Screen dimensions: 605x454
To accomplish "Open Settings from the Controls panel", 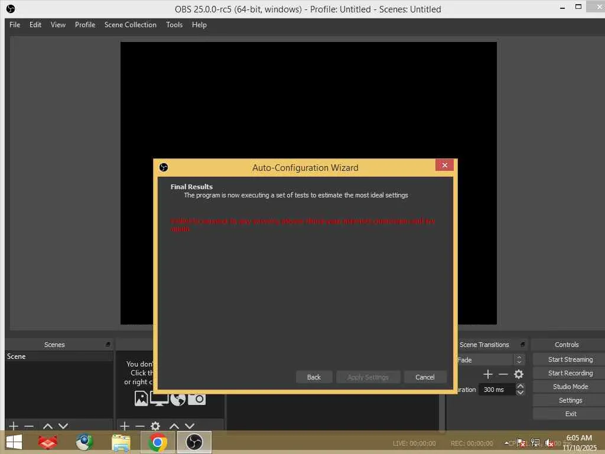I will click(x=570, y=400).
